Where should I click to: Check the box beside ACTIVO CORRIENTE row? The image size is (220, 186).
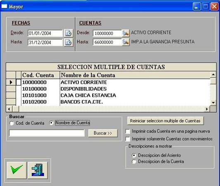(x=18, y=82)
